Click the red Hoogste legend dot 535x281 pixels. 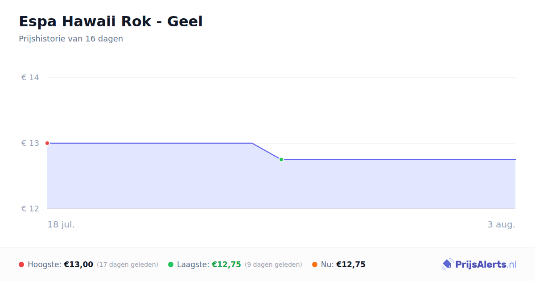[21, 264]
